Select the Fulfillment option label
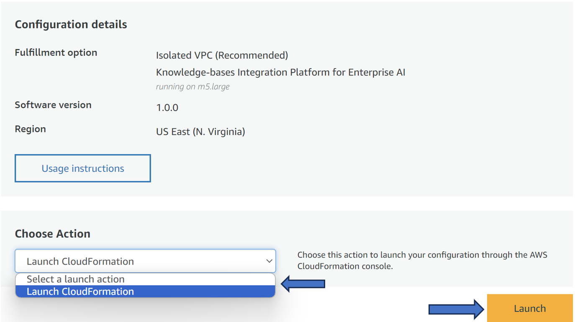This screenshot has height=322, width=575. pos(56,52)
